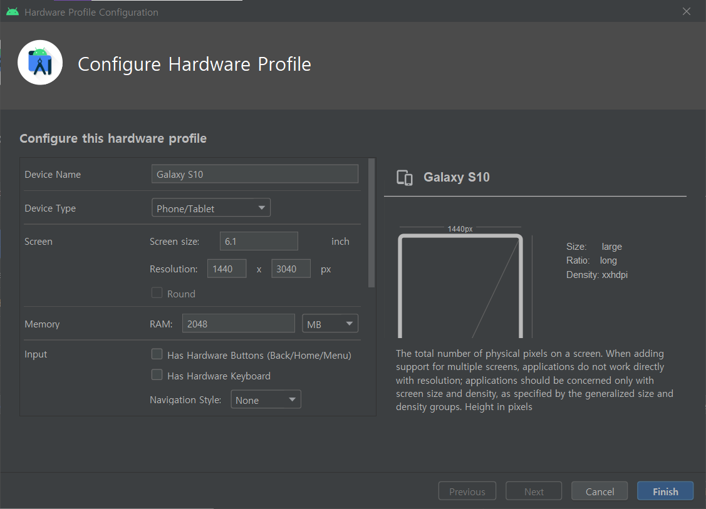Toggle the Has Hardware Buttons checkbox
Screen dimensions: 706x509
(157, 354)
